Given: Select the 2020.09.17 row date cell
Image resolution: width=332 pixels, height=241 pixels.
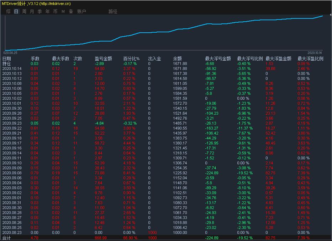Looking at the screenshot, I should tap(12, 143).
